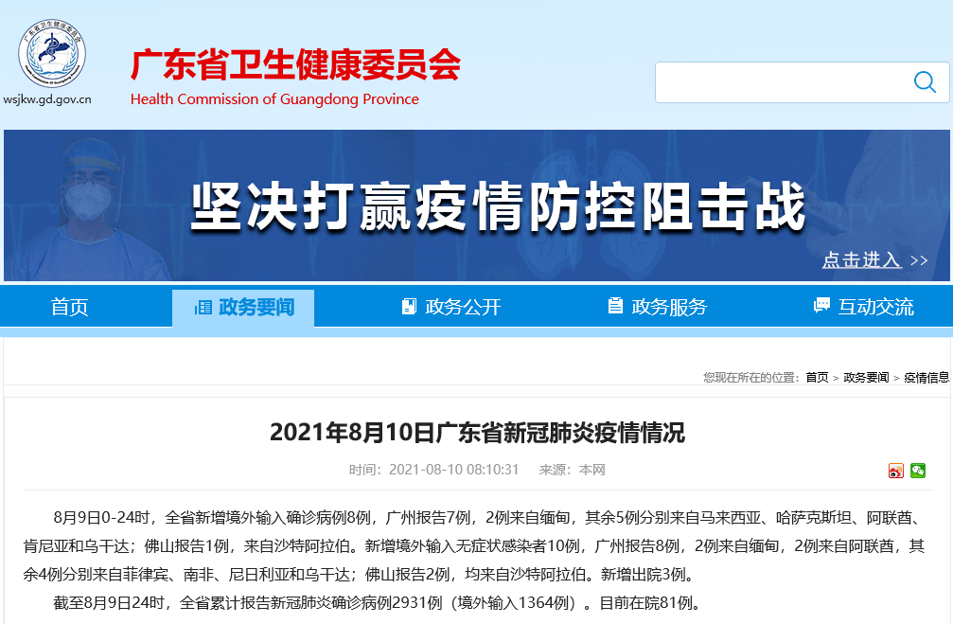
Task: Click the 政务公开 document icon
Action: [408, 305]
